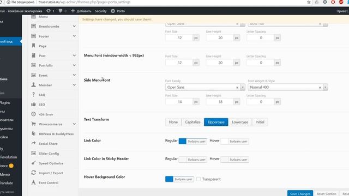349x196 pixels.
Task: Click the Portfolio image icon
Action: point(33,65)
